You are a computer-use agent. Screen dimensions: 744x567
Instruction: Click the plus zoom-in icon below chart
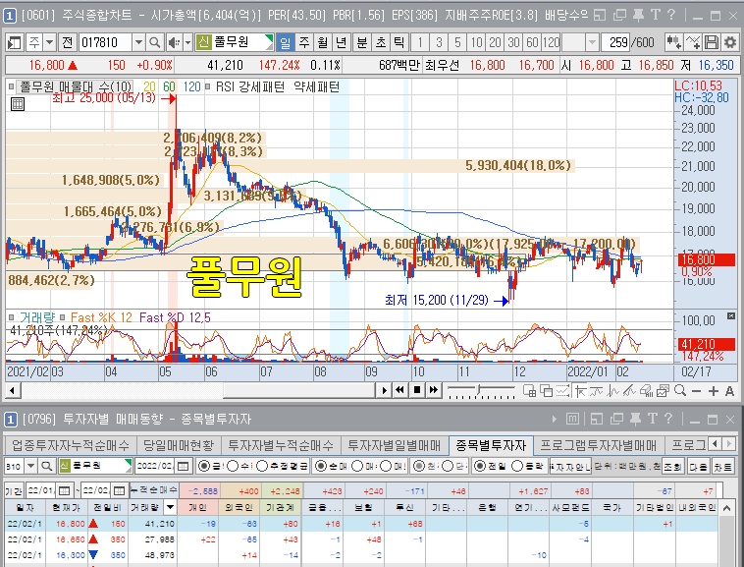tap(714, 391)
